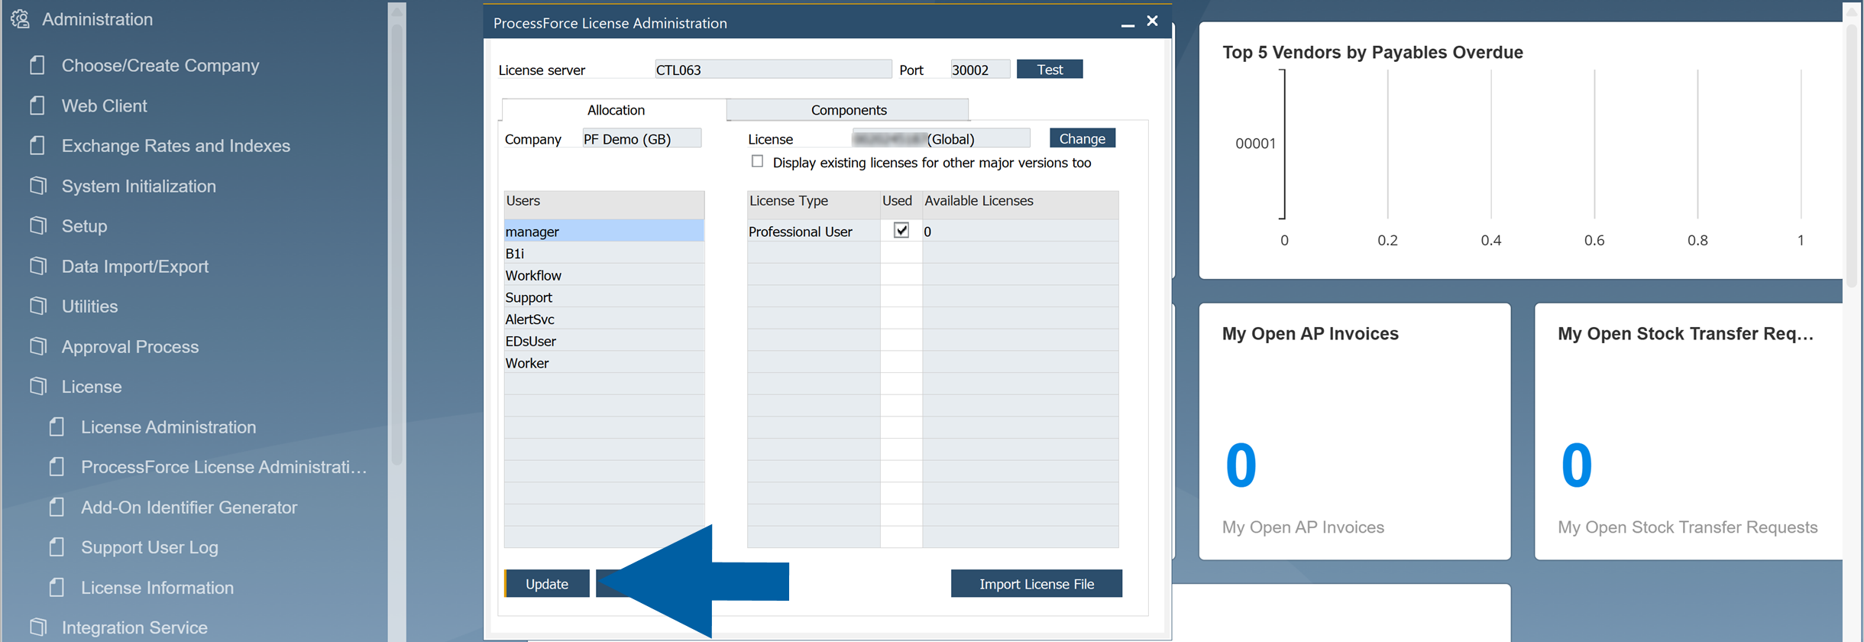Click the Support User Log page icon
The width and height of the screenshot is (1864, 642).
coord(57,547)
